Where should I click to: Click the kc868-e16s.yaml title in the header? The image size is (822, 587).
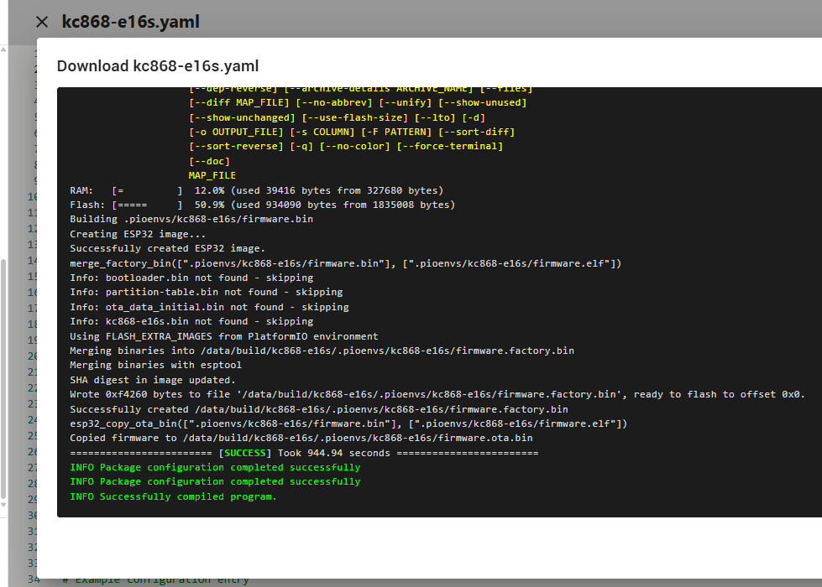(x=130, y=22)
